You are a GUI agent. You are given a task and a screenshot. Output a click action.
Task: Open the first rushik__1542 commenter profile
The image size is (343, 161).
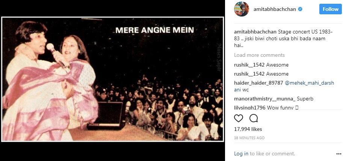249,65
